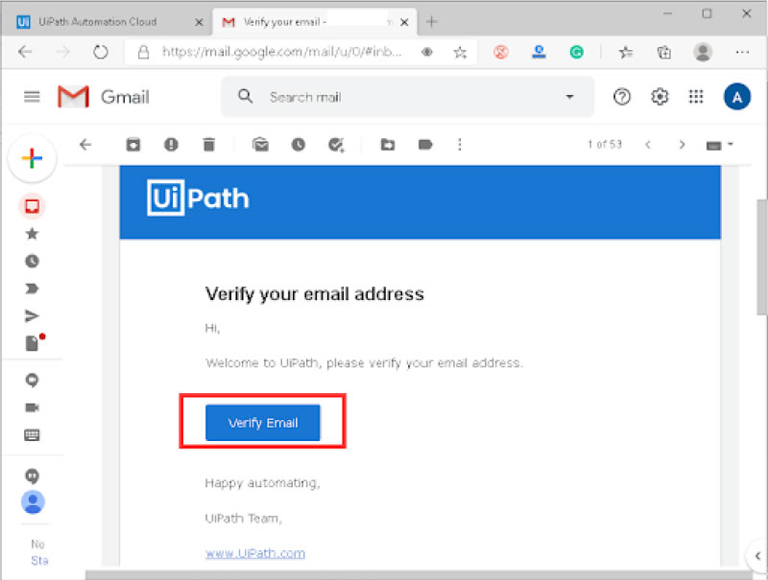Expand search options dropdown arrow
Viewport: 768px width, 580px height.
[x=569, y=96]
